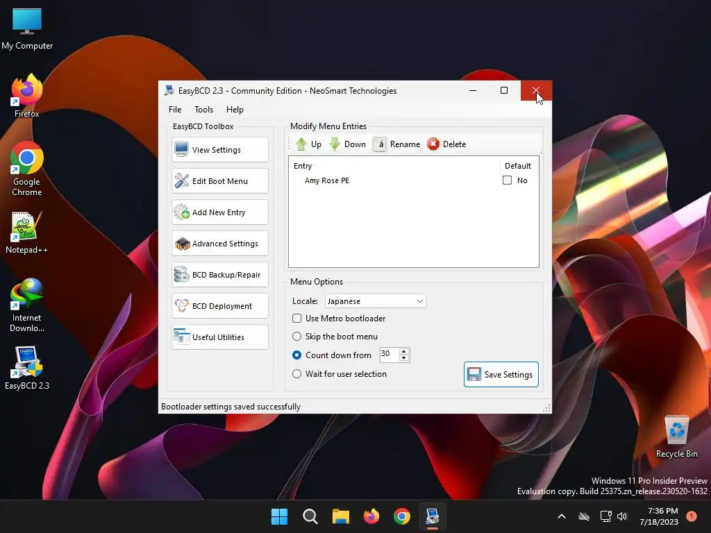Open the Tools menu
This screenshot has height=533, width=711.
[x=203, y=109]
